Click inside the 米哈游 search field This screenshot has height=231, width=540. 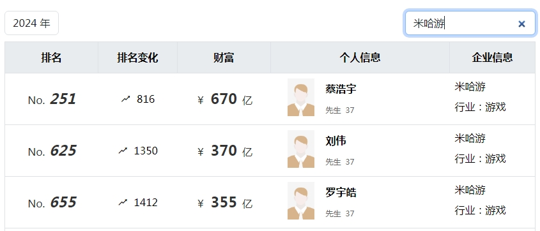click(470, 23)
